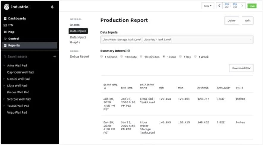This screenshot has height=145, width=263.
Task: Click the 148.452 average value
Action: (203, 122)
